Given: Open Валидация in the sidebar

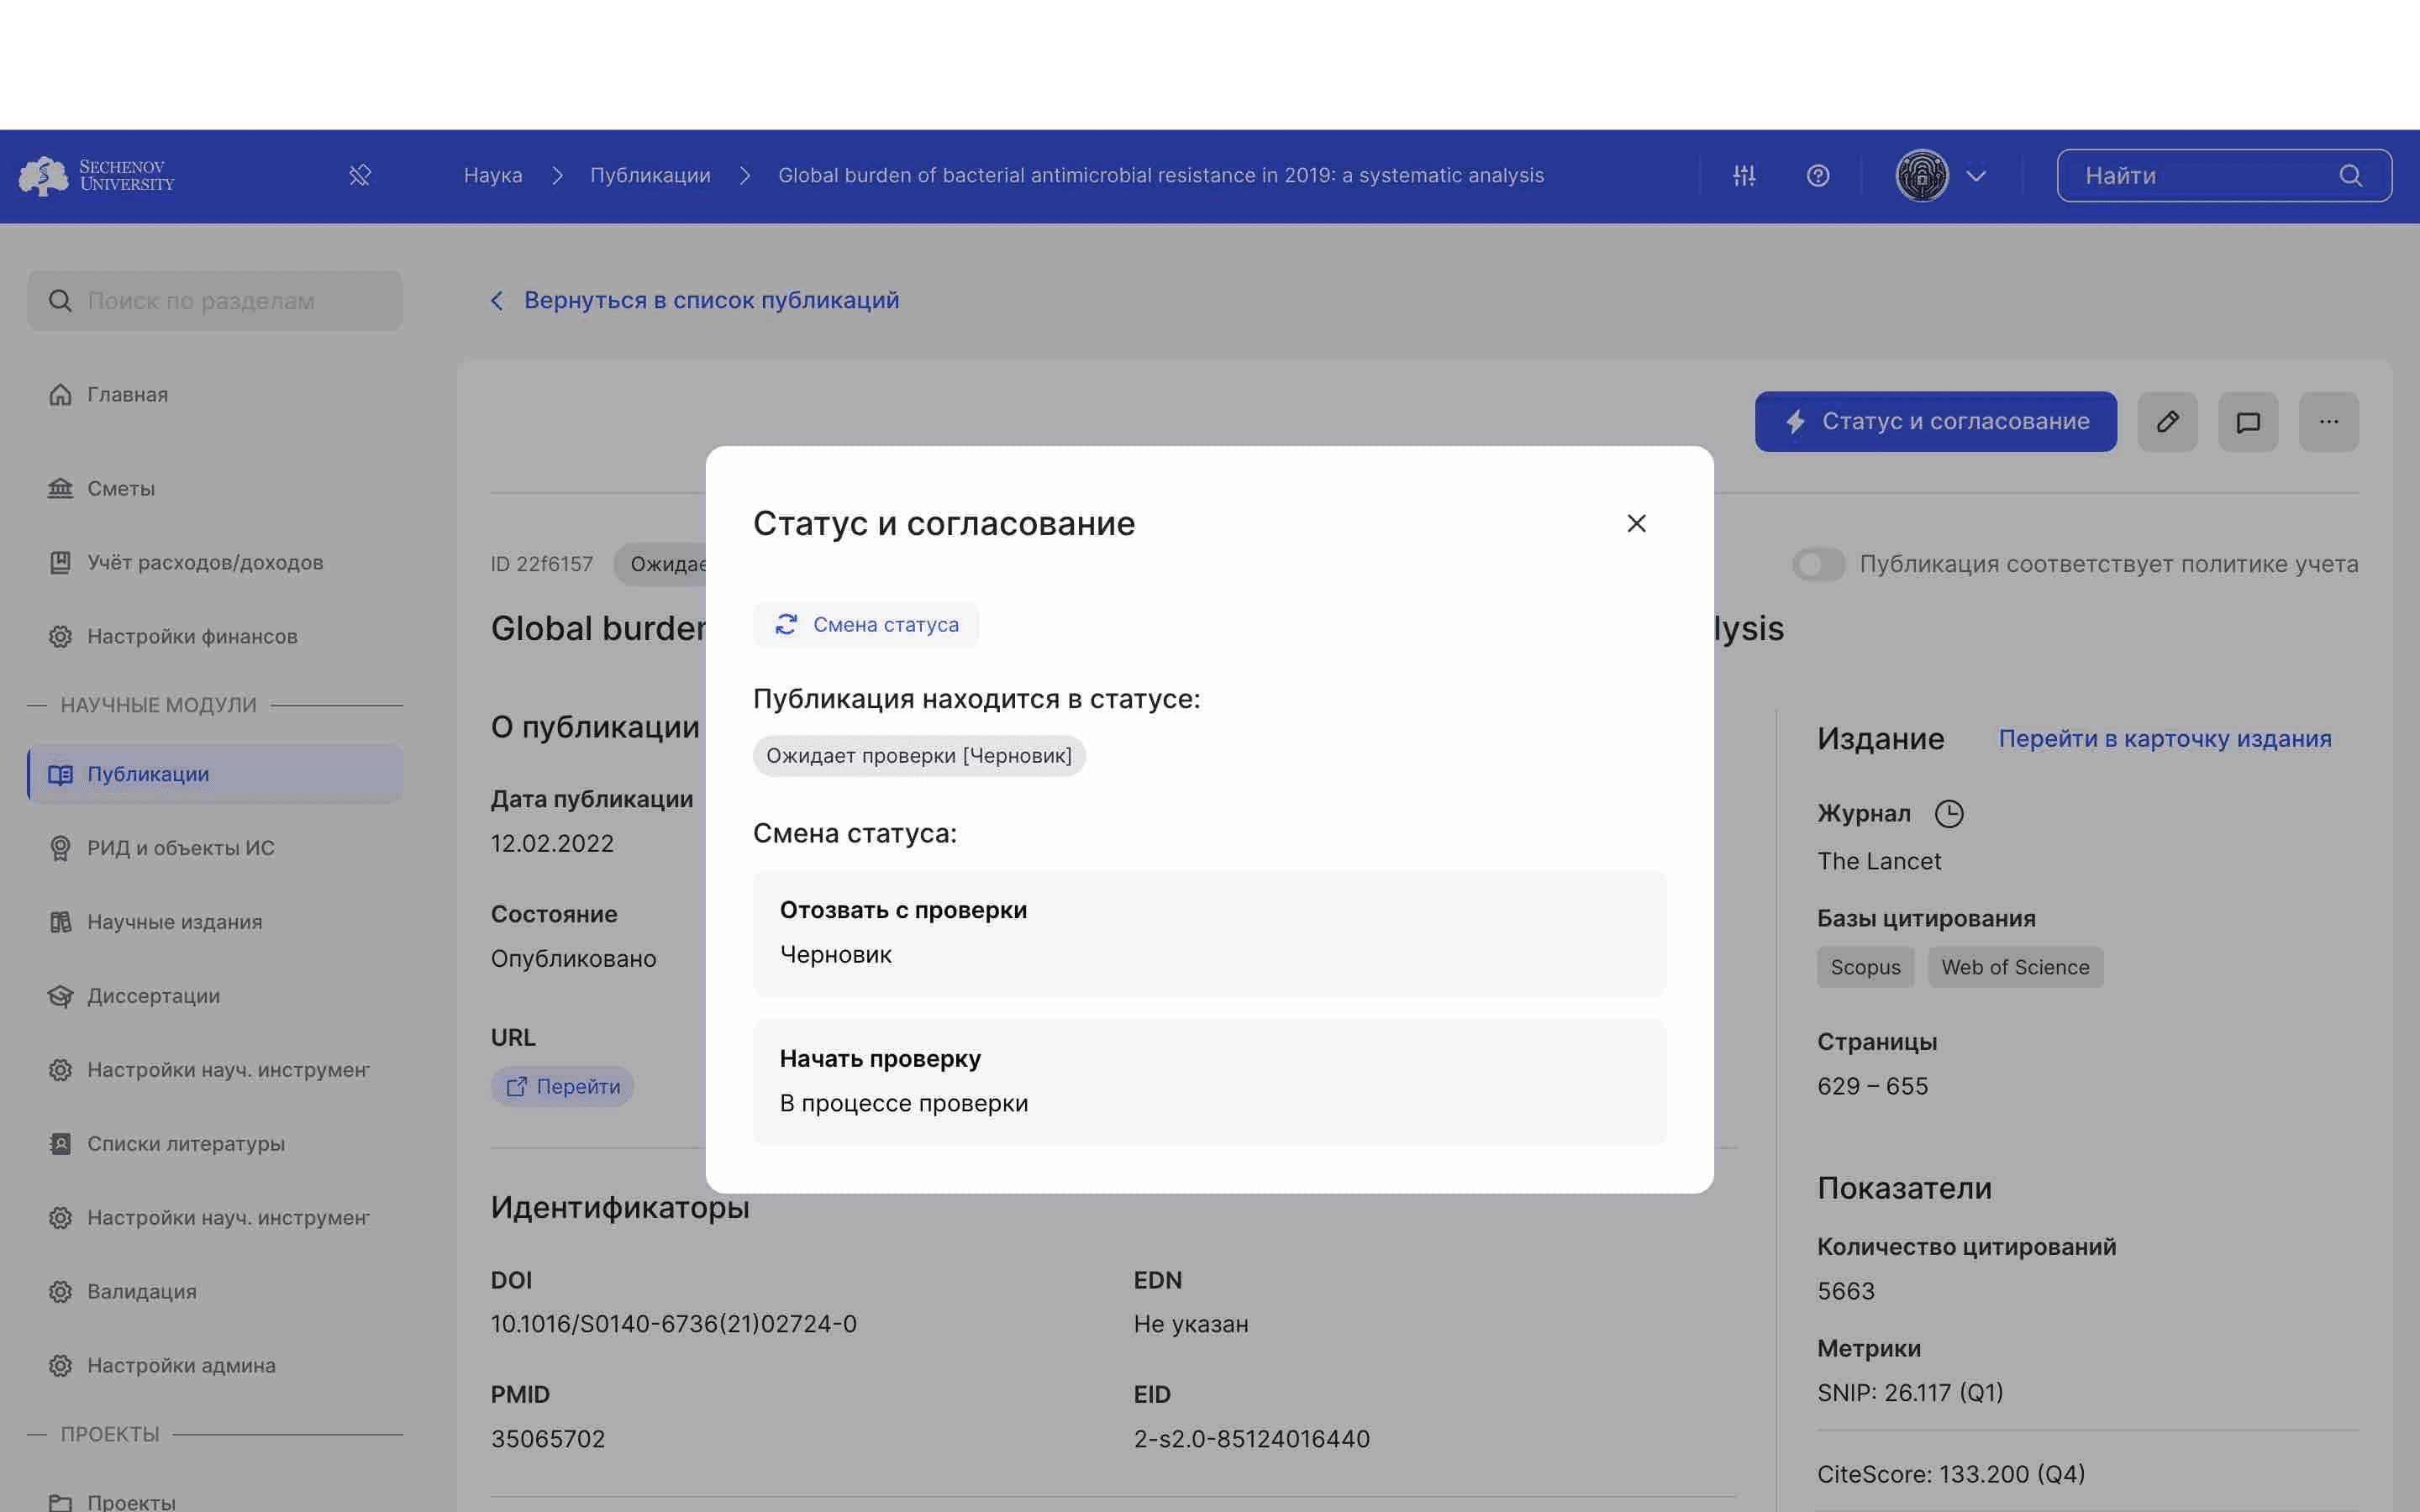Looking at the screenshot, I should (x=215, y=1292).
